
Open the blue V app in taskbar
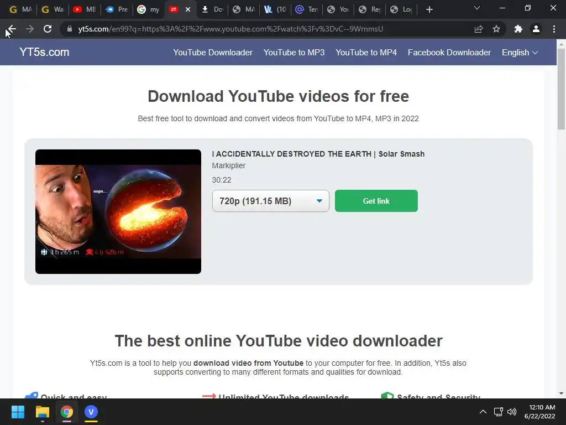click(x=91, y=412)
